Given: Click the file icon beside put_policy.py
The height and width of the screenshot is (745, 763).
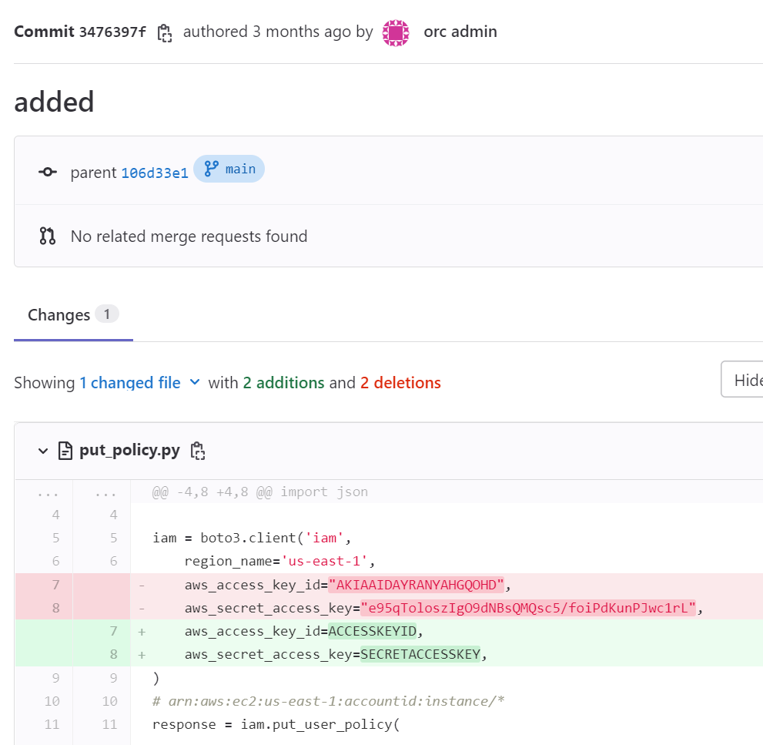Looking at the screenshot, I should coord(65,450).
